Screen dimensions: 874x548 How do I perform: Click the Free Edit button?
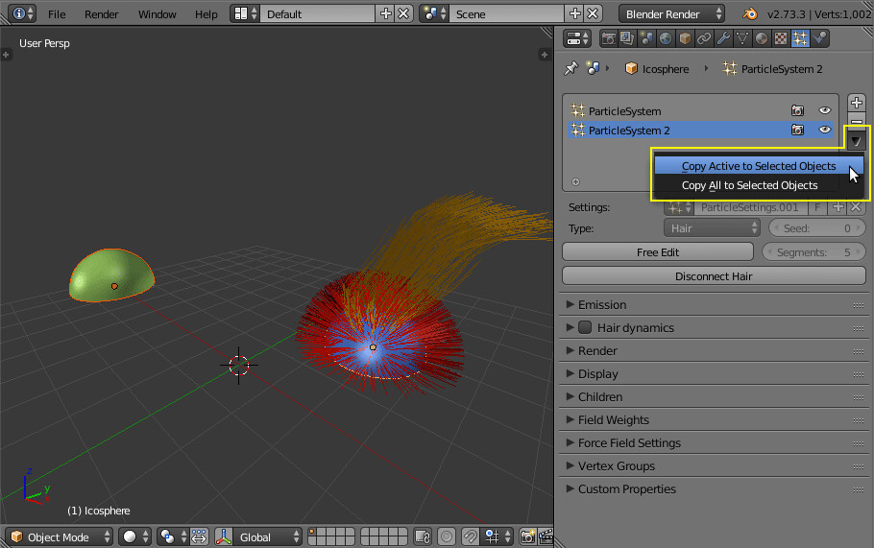click(x=658, y=252)
